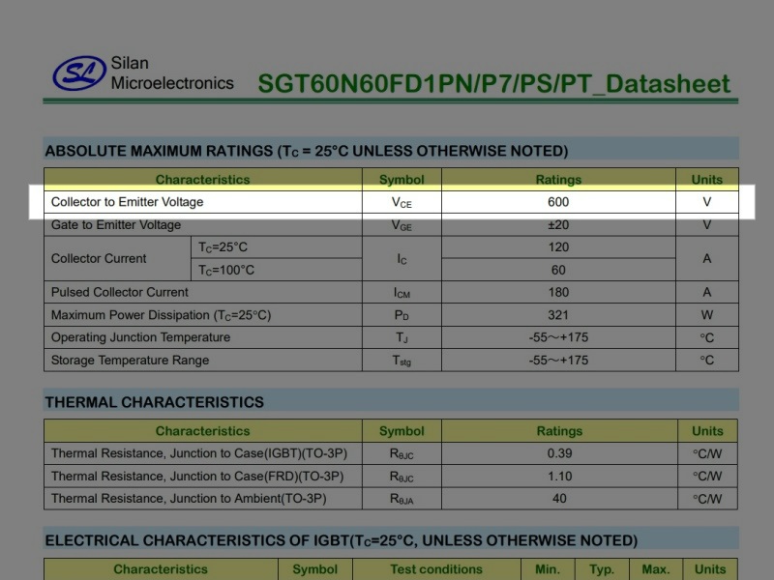Select Thermal Resistance Junction to Case(FRD) row
This screenshot has height=580, width=774.
391,477
